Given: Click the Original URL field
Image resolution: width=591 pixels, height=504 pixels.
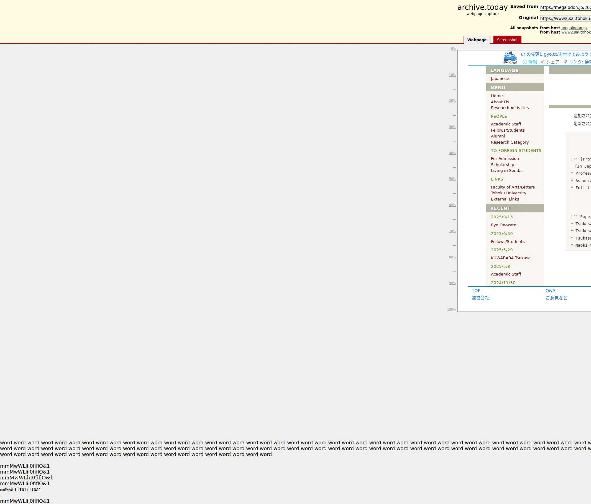Looking at the screenshot, I should point(565,18).
